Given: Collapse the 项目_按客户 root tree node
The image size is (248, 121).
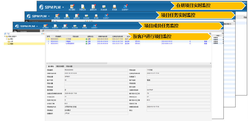Looking at the screenshot, I should coord(5,36).
